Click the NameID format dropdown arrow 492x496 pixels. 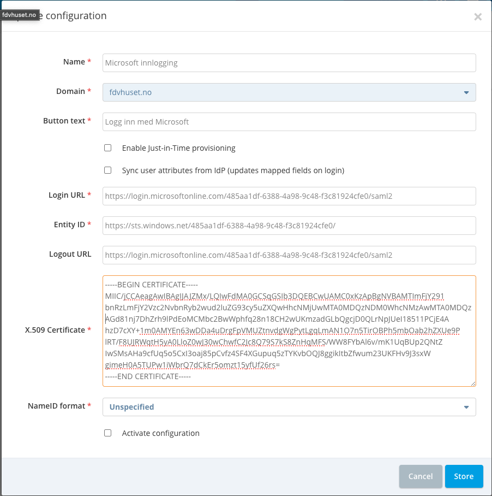[x=466, y=407]
